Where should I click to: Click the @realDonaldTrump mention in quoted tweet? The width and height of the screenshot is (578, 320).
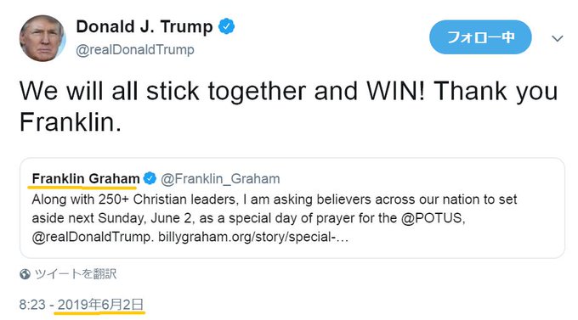click(91, 237)
